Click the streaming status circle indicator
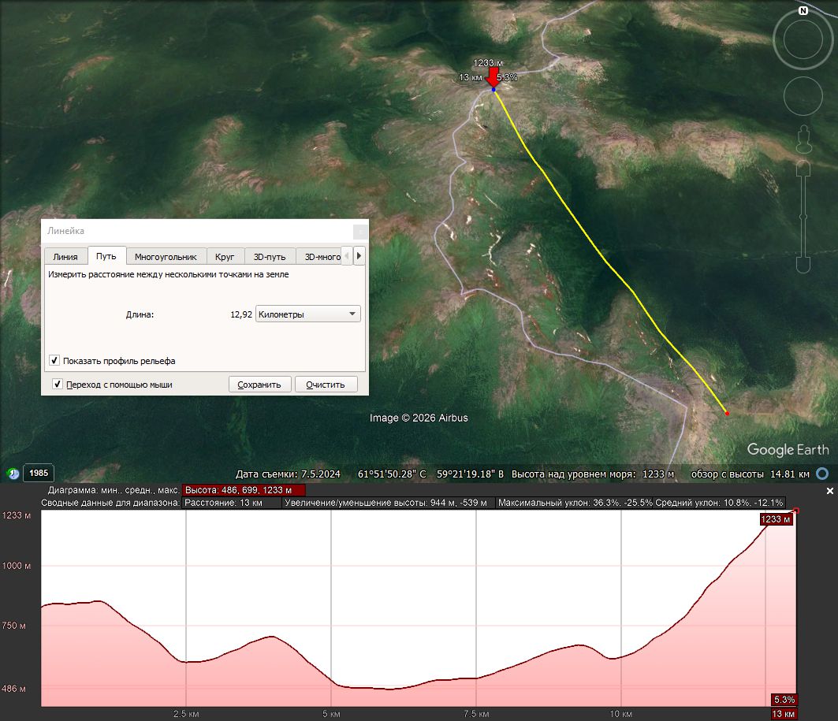838x721 pixels. [822, 474]
